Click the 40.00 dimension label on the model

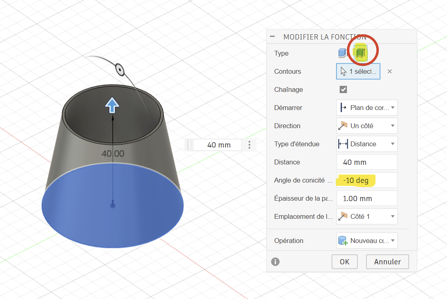click(x=113, y=154)
